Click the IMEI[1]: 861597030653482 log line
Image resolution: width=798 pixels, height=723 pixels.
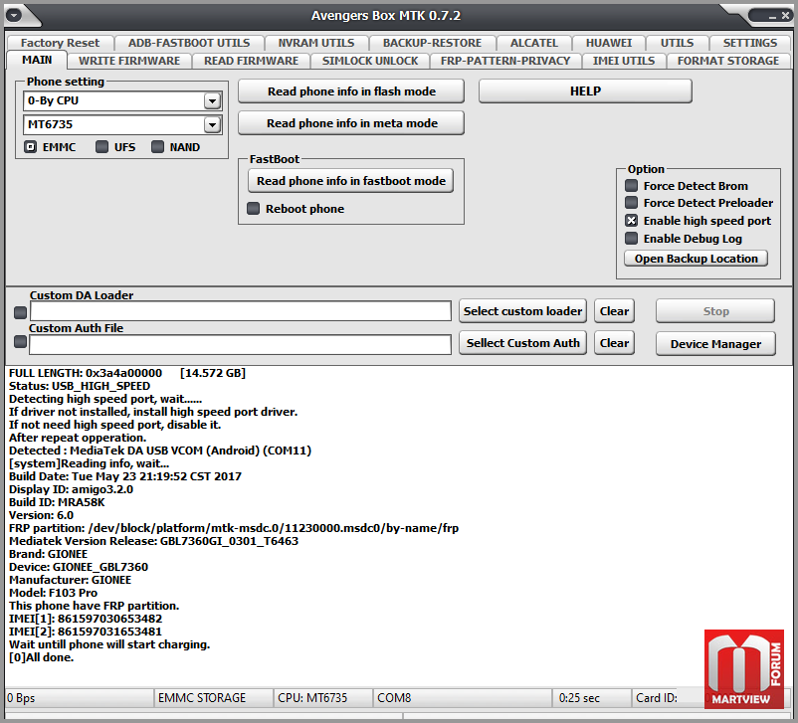(x=86, y=619)
